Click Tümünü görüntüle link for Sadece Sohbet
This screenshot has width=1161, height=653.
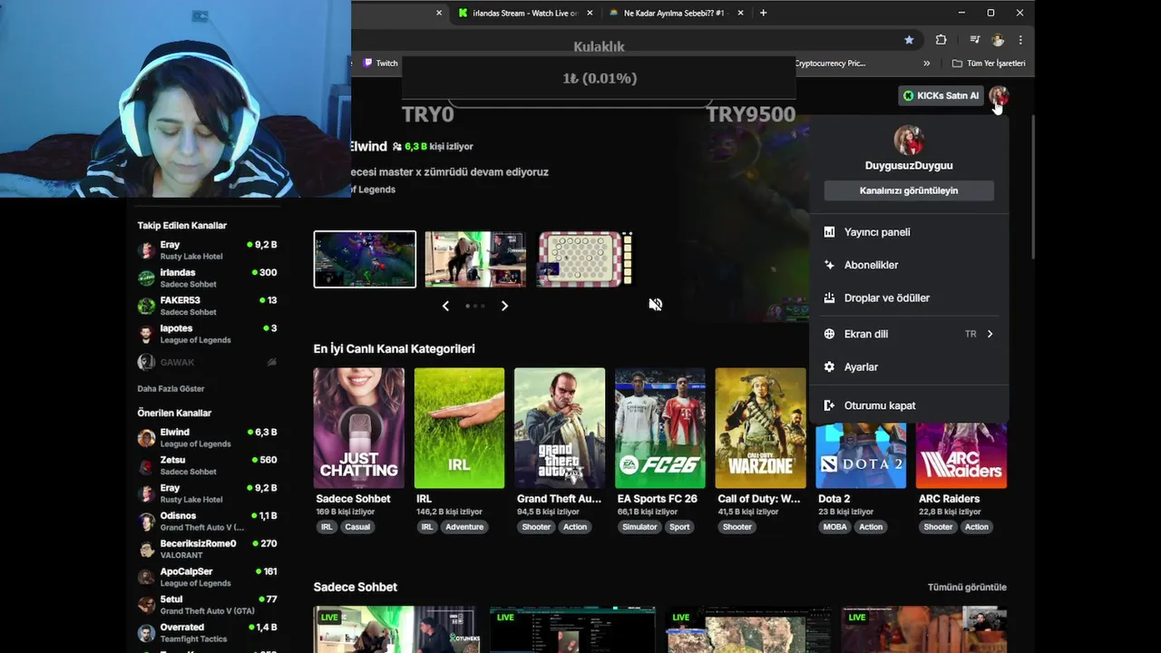(967, 587)
